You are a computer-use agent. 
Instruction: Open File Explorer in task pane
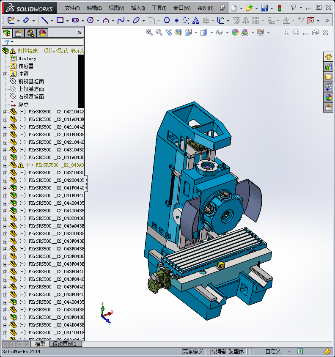click(x=328, y=77)
